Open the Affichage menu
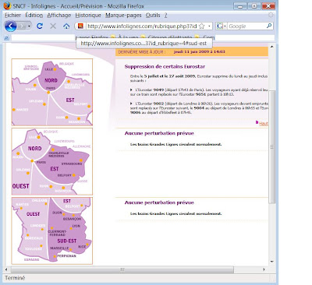The height and width of the screenshot is (285, 312). pos(59,16)
